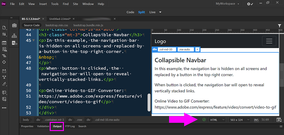This screenshot has width=284, height=135.
Task: Open the 503 x 324 window size dropdown
Action: 239,120
